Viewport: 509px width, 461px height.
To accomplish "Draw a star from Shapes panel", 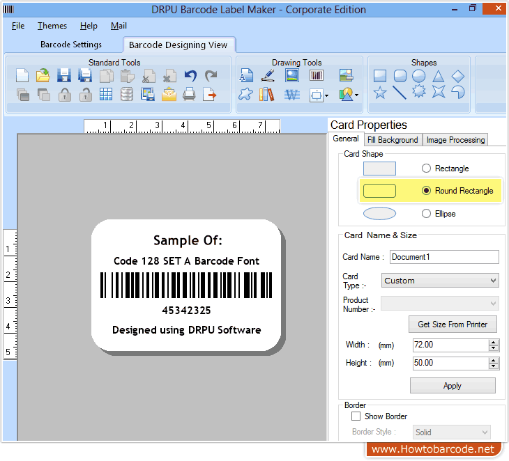I will tap(380, 93).
